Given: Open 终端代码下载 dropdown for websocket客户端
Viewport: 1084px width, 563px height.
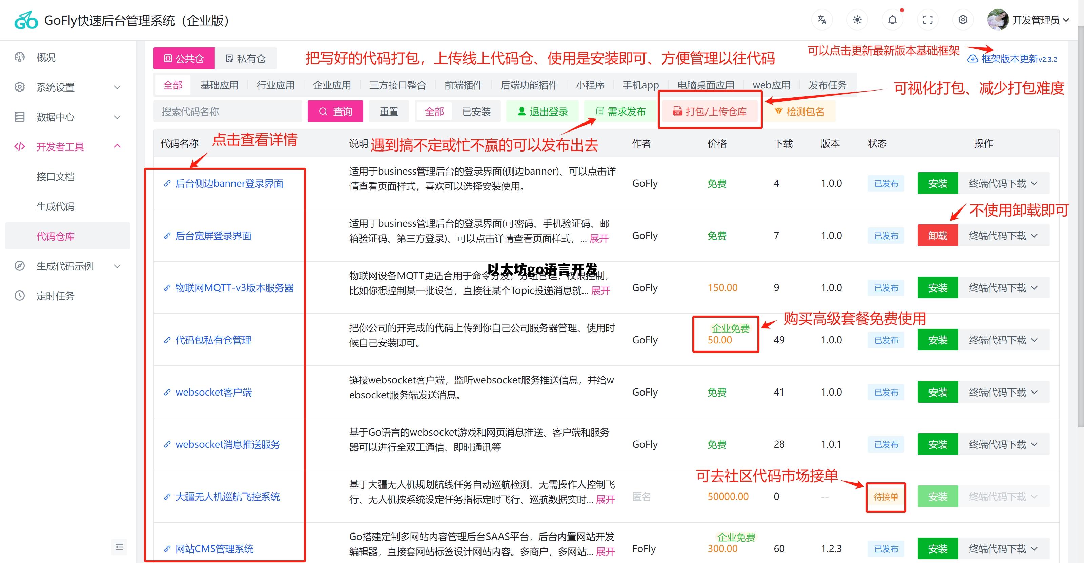Looking at the screenshot, I should click(x=1004, y=392).
